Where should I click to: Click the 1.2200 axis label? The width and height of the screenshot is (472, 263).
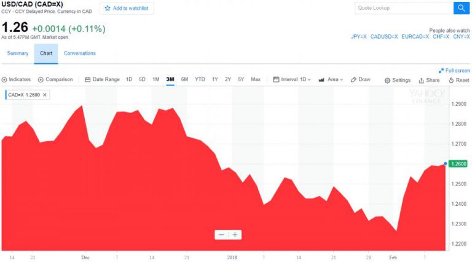point(458,244)
